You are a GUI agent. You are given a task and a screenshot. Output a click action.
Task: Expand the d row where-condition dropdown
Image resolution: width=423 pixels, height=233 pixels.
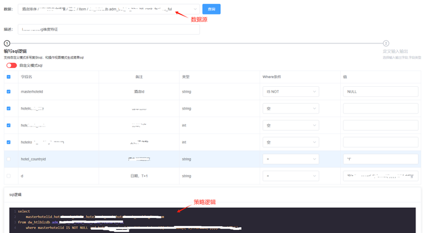click(x=291, y=176)
